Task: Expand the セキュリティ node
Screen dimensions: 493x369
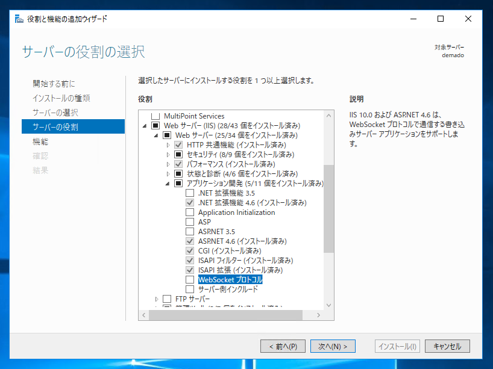Action: click(168, 155)
